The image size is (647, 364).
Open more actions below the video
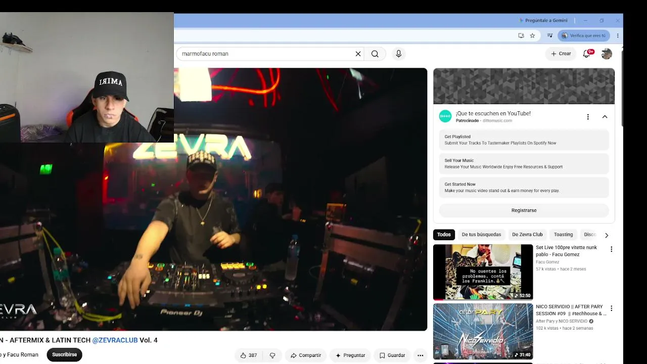[x=420, y=355]
